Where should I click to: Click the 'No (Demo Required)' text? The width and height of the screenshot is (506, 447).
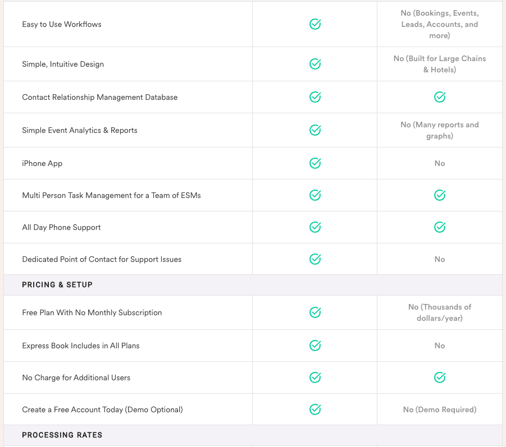440,409
